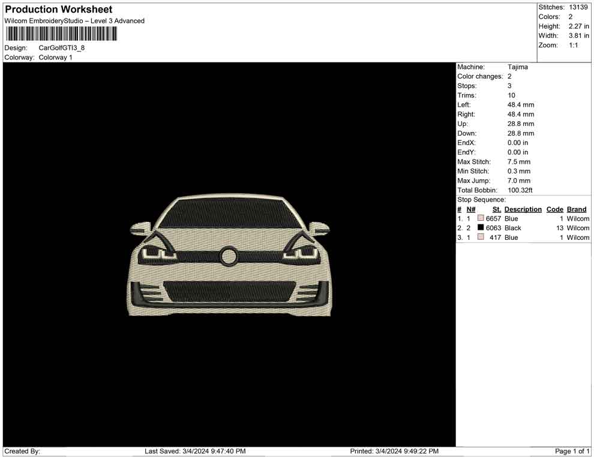
Task: Click the car's left side mirror
Action: point(141,228)
